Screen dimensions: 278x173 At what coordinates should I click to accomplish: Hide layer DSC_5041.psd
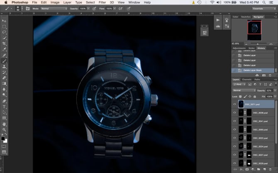click(x=234, y=121)
